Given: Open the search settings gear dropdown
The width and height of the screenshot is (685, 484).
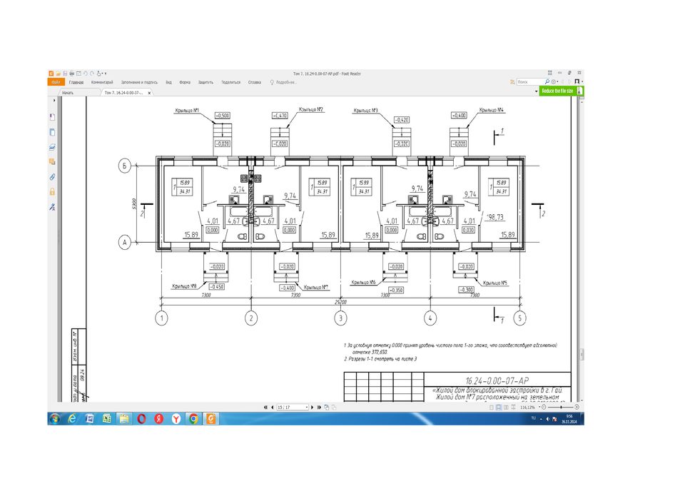Looking at the screenshot, I should pyautogui.click(x=555, y=82).
